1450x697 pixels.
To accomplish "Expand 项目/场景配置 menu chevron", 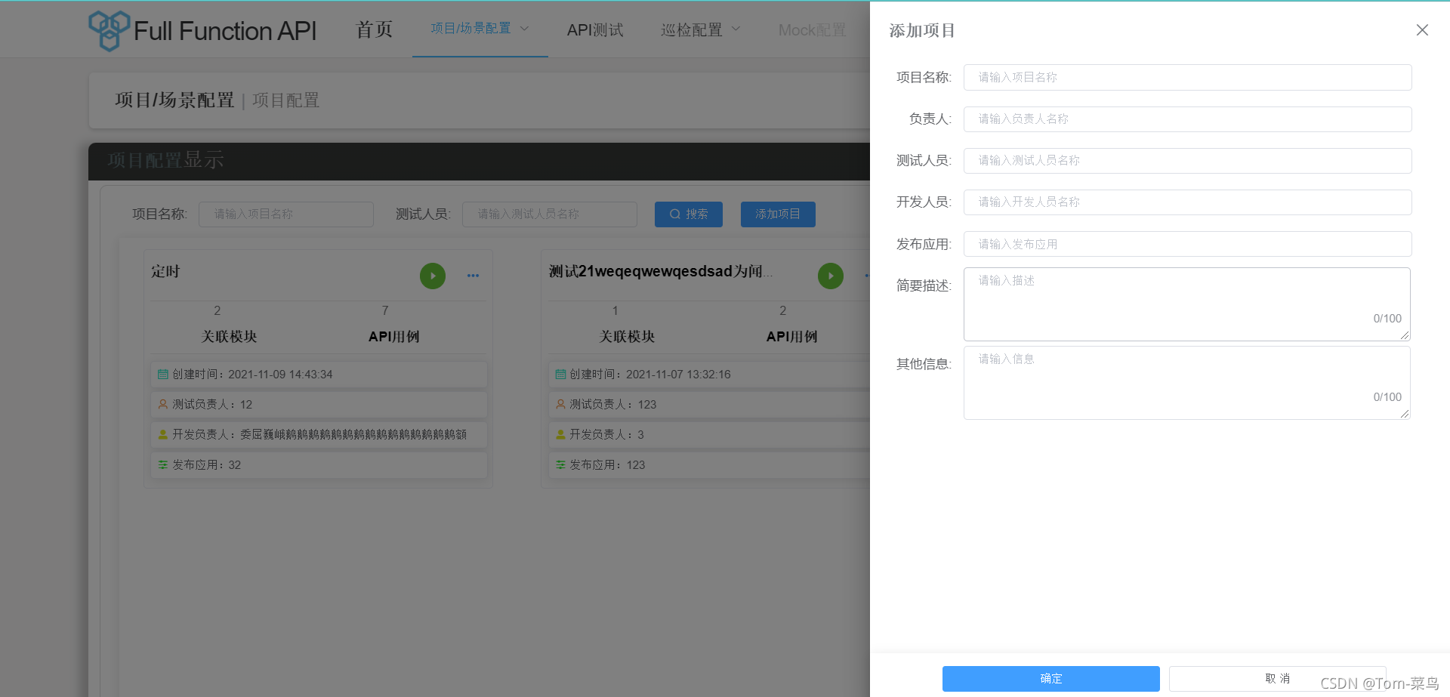I will (525, 29).
